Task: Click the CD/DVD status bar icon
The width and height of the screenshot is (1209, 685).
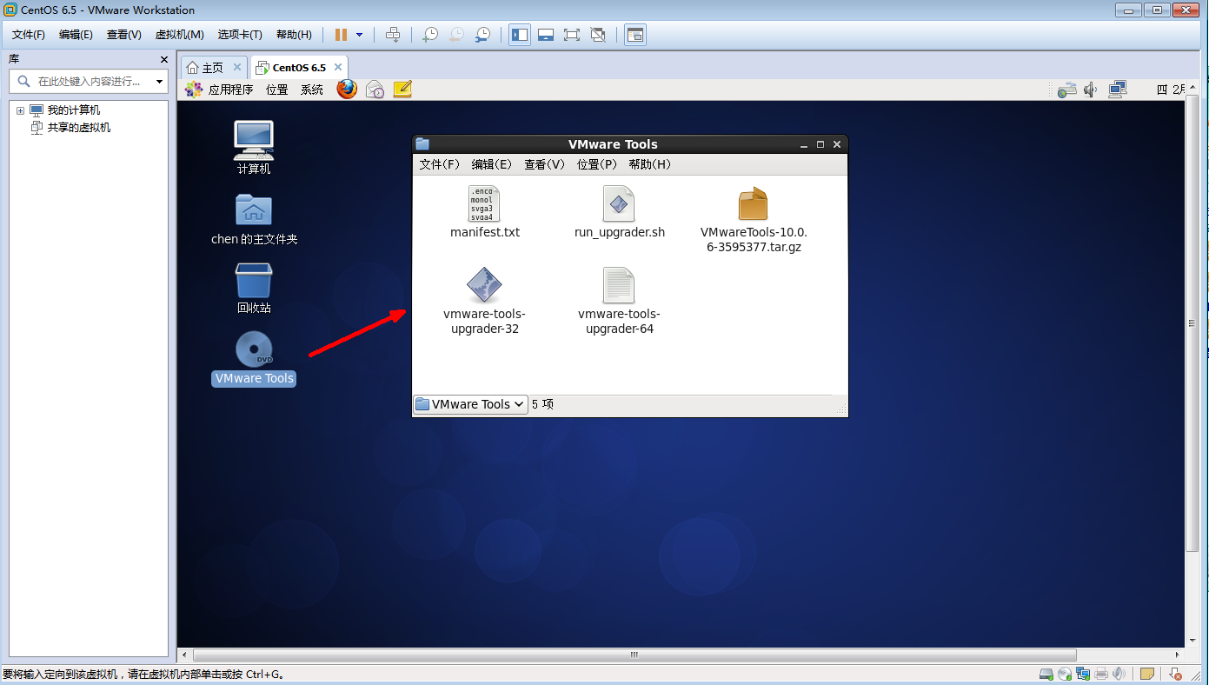Action: (1065, 674)
